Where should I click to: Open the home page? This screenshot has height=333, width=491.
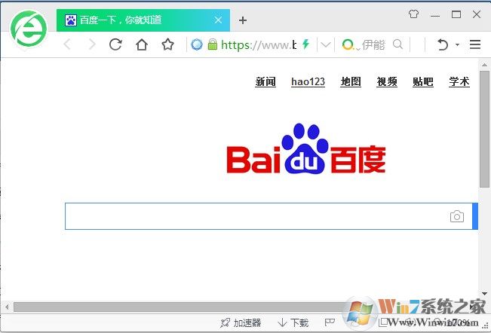[142, 44]
